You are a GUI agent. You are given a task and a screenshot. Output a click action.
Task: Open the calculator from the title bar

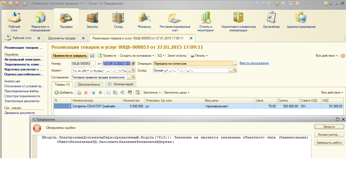(291, 4)
